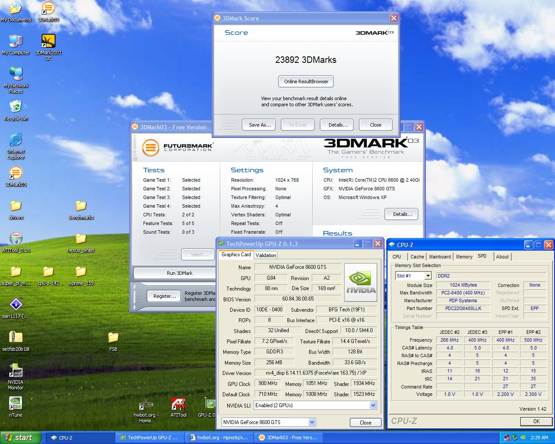Open the CPU tab in CPU-Z
Viewport: 555px width, 444px height.
coord(397,257)
